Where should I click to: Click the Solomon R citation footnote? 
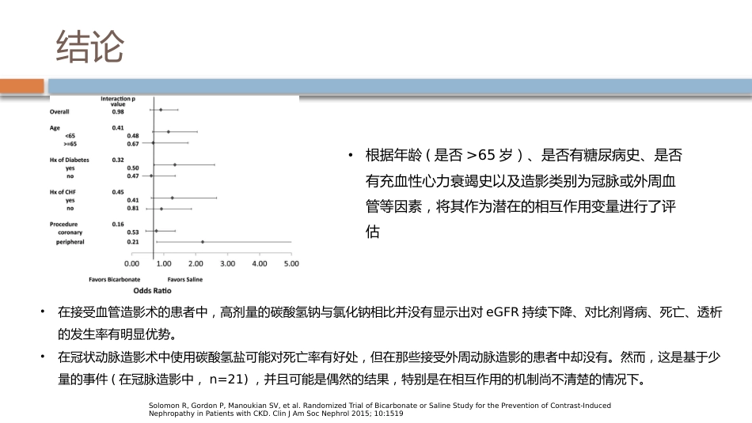coord(380,409)
